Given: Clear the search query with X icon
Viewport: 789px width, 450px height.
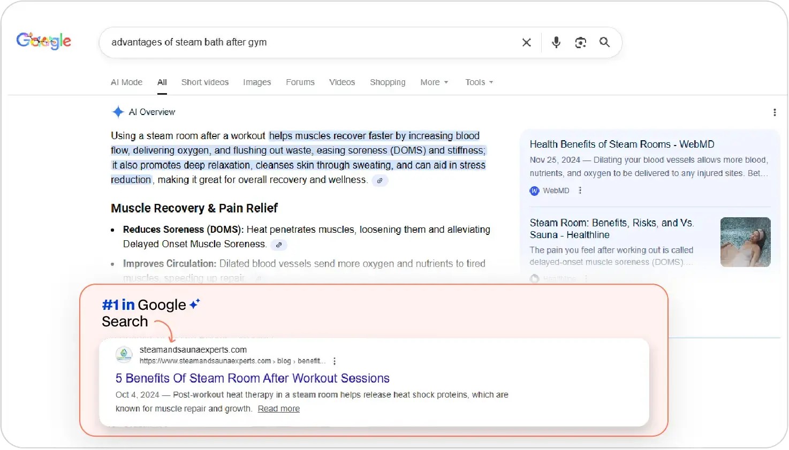Looking at the screenshot, I should click(x=527, y=42).
